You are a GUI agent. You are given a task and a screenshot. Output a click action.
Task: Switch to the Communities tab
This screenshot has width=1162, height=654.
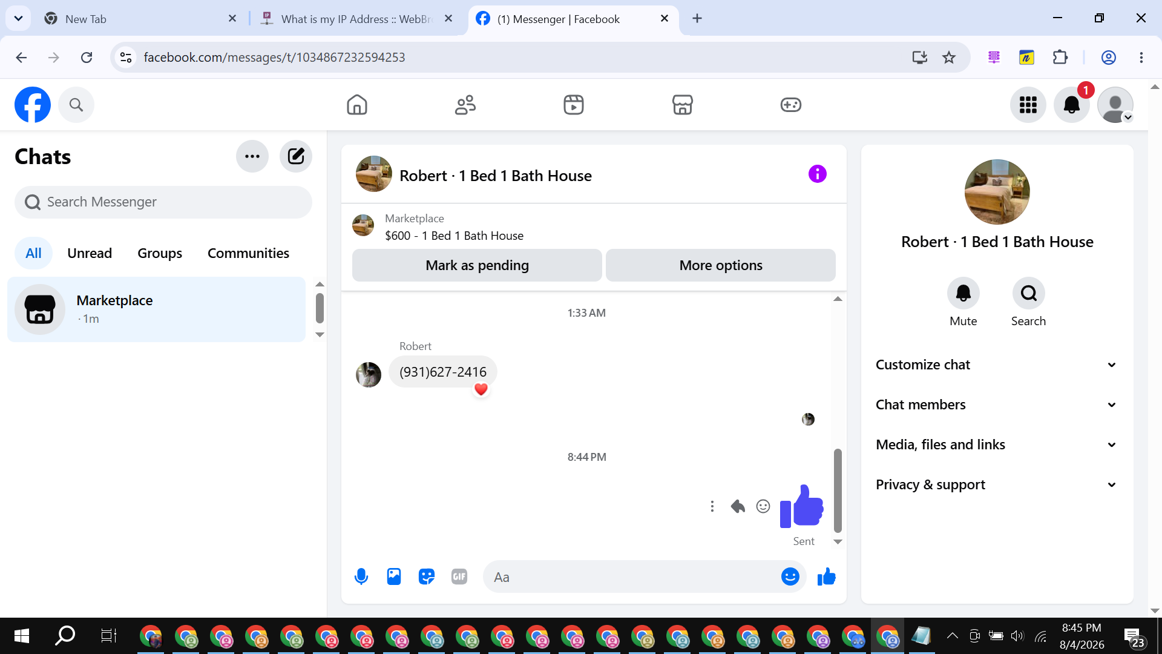click(248, 253)
